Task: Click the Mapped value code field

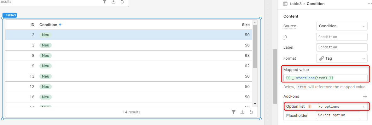Action: pyautogui.click(x=325, y=78)
